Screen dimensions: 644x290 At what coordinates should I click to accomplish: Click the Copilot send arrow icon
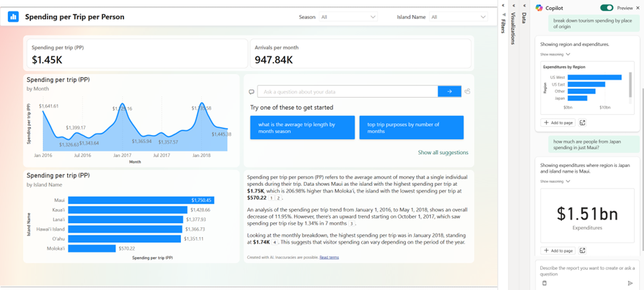[630, 283]
